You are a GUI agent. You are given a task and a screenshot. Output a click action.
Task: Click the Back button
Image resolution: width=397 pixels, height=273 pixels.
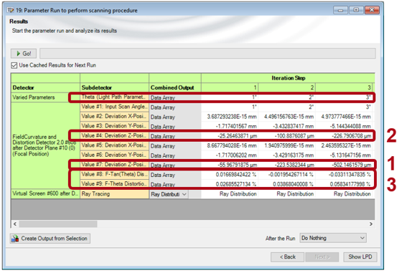point(287,257)
